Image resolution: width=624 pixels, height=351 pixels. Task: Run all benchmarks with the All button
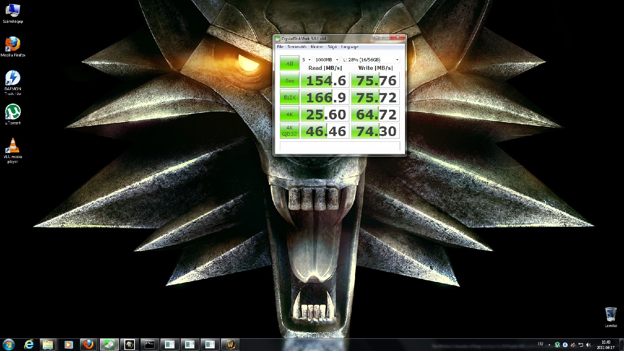(x=290, y=63)
